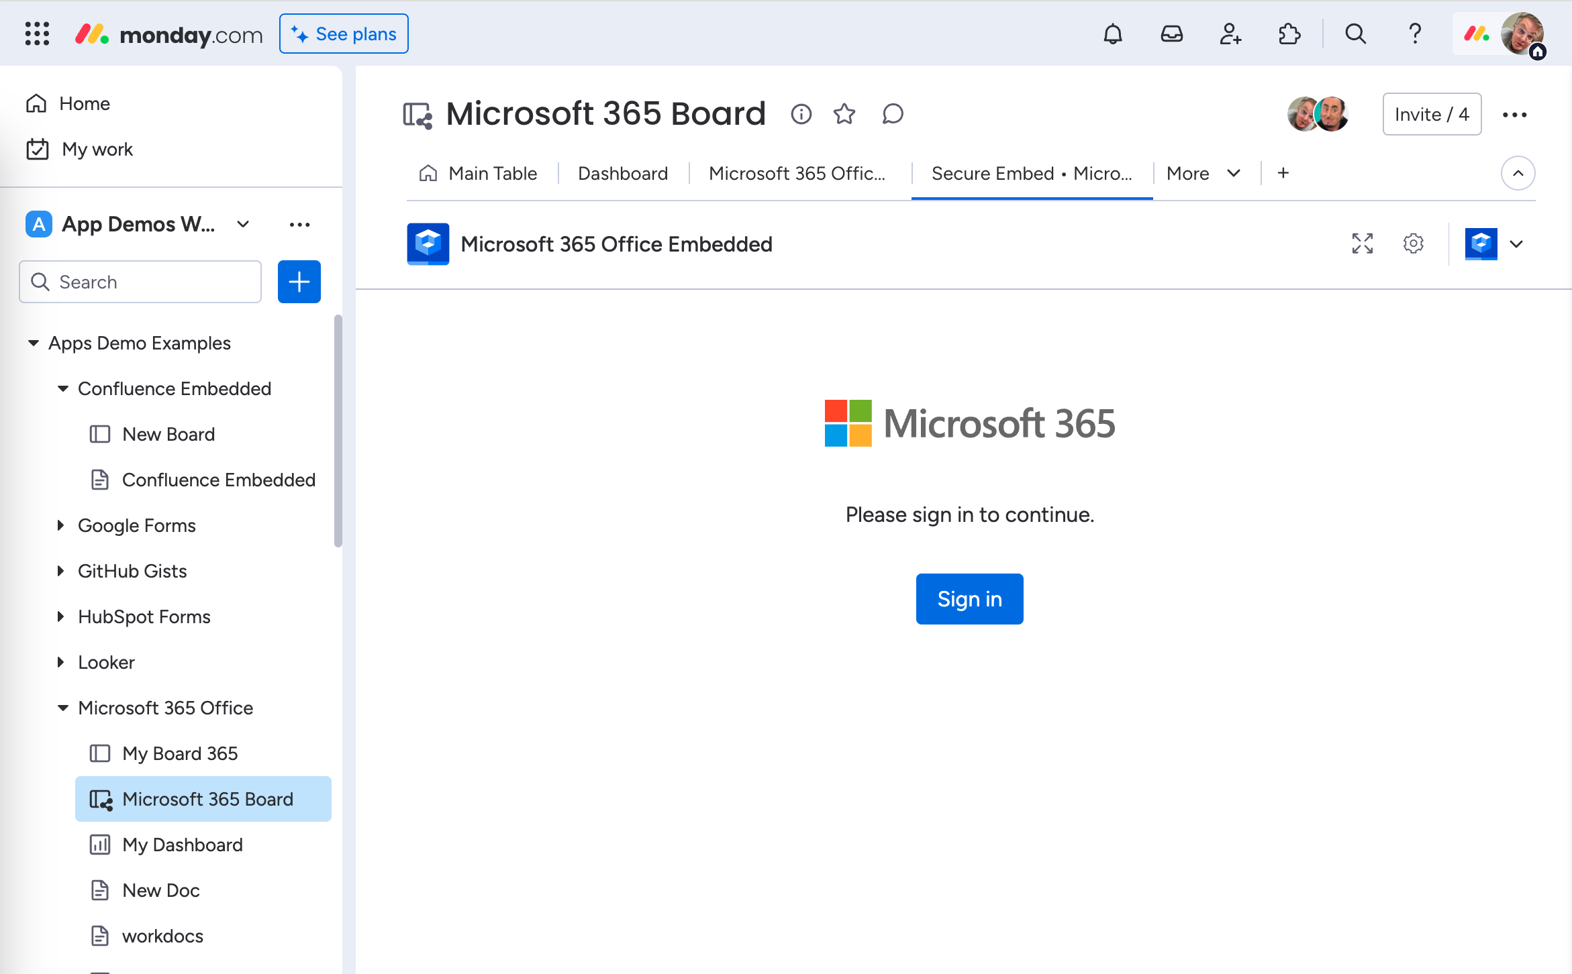The width and height of the screenshot is (1572, 974).
Task: Open the invite members icon
Action: pos(1230,33)
